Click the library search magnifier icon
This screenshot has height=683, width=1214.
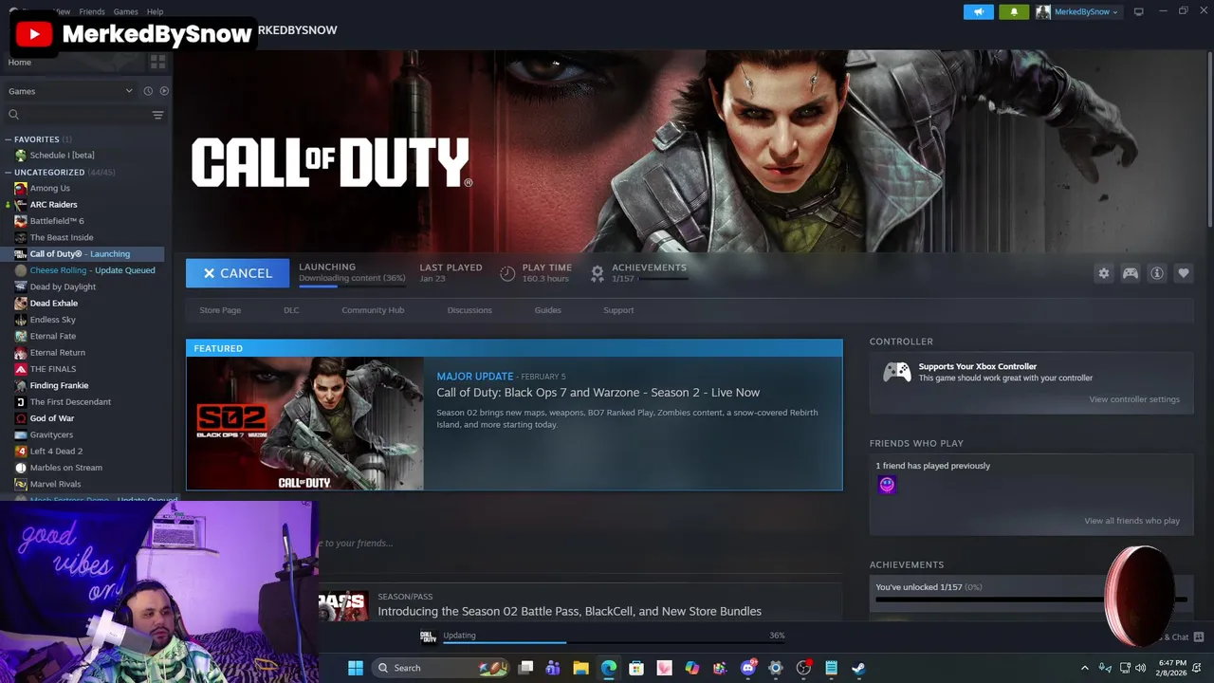(13, 115)
